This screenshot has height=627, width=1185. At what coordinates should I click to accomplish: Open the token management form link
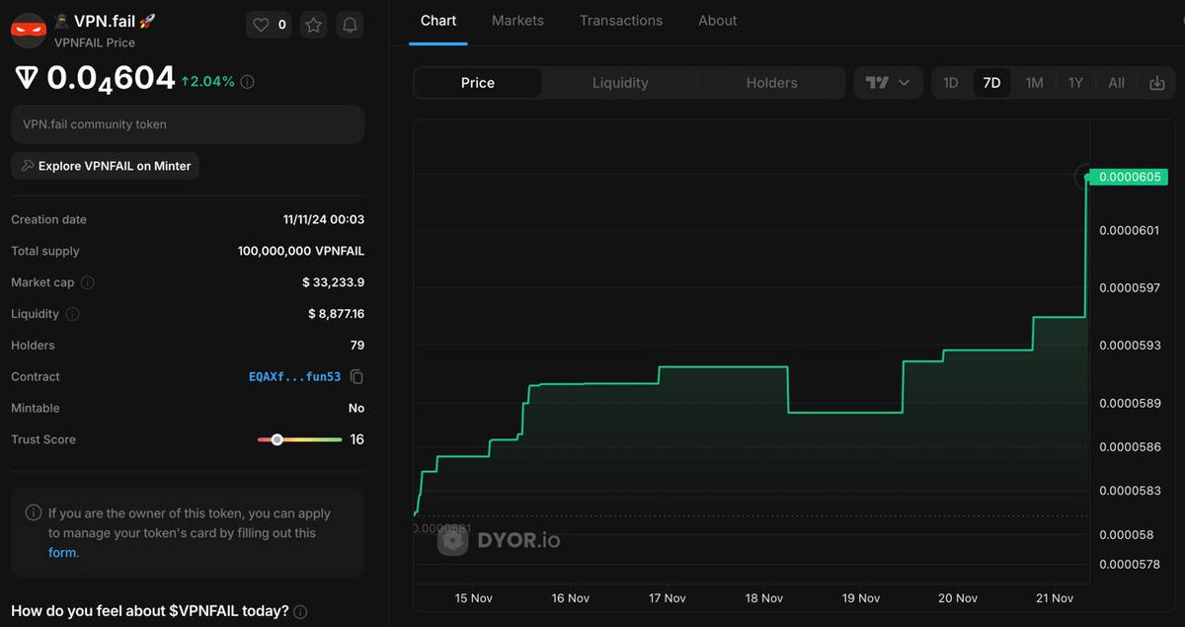[62, 553]
